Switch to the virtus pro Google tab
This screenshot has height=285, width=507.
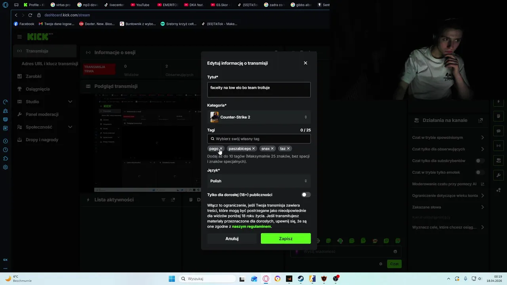coord(61,5)
